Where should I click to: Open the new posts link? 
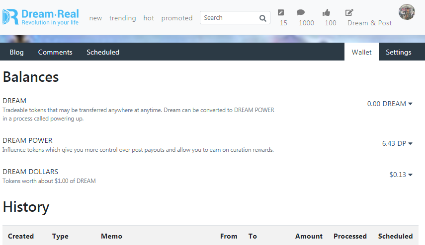coord(95,18)
